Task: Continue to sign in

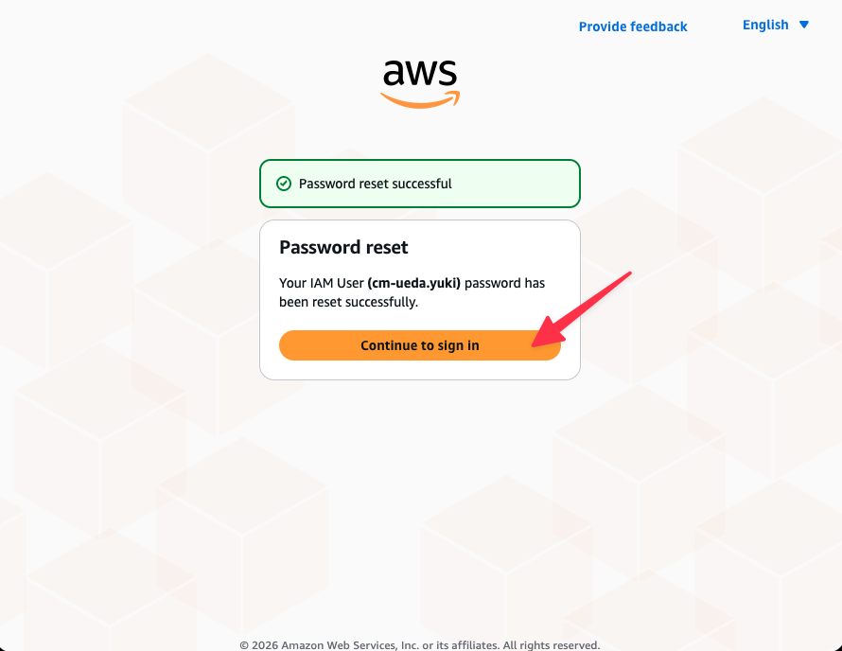Action: (419, 345)
